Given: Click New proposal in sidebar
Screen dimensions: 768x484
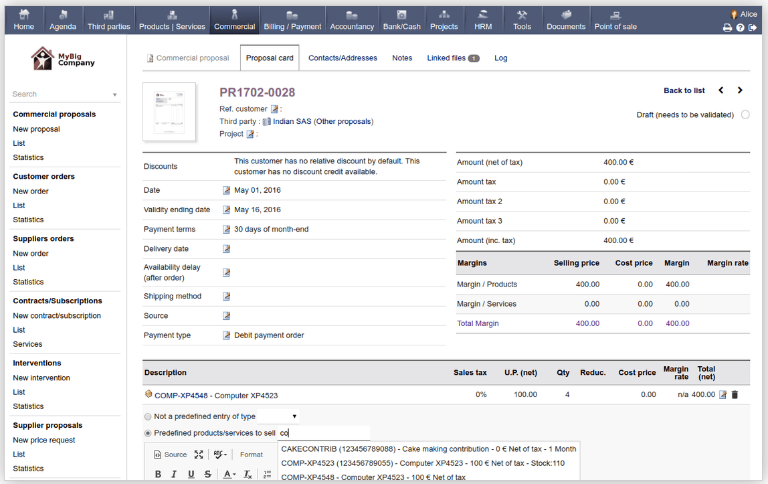Looking at the screenshot, I should pyautogui.click(x=36, y=129).
